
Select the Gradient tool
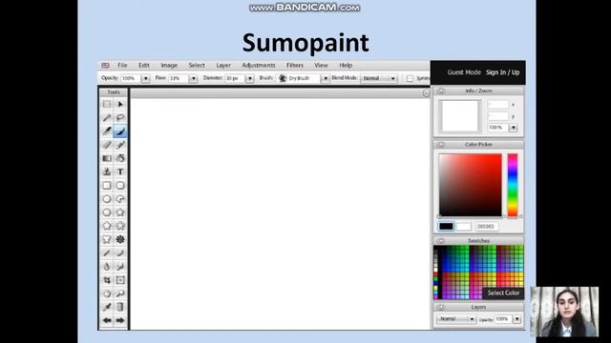(x=107, y=158)
